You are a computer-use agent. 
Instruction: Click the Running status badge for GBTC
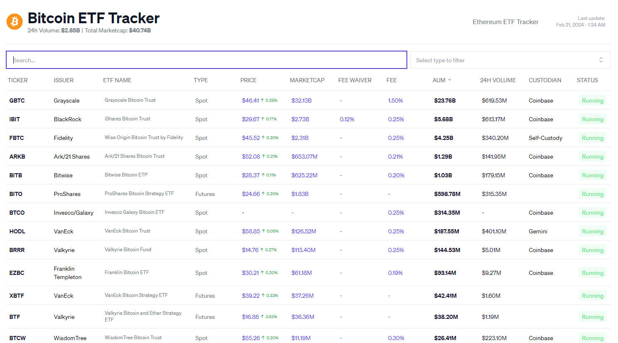point(592,100)
